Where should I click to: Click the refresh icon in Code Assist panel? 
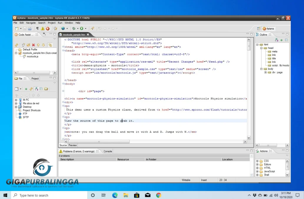[x=17, y=45]
